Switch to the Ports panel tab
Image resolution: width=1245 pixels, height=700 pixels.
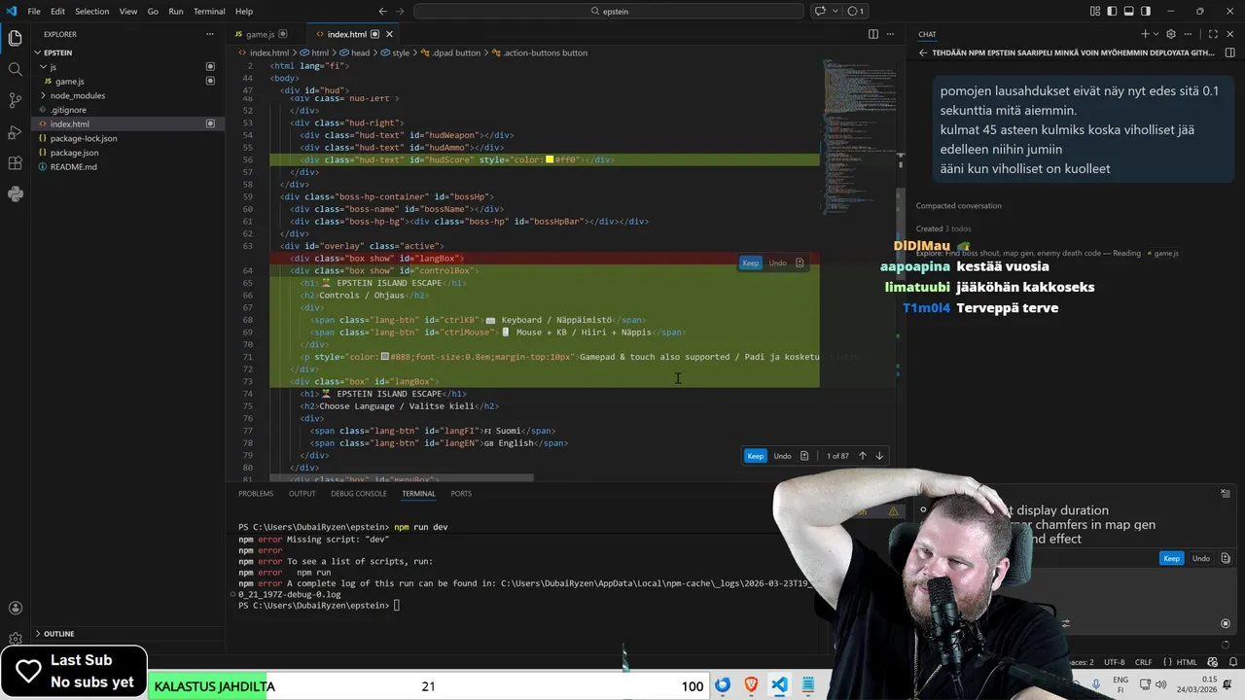coord(461,494)
